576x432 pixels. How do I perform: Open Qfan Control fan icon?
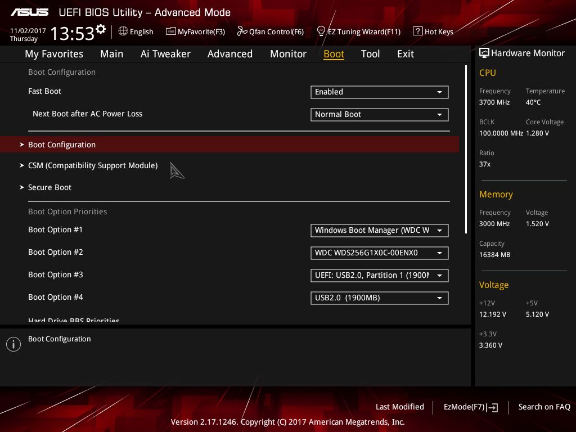pyautogui.click(x=242, y=31)
